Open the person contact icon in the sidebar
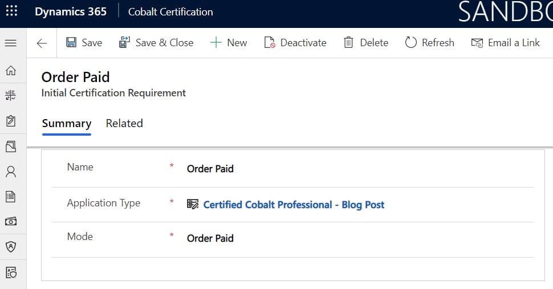This screenshot has height=289, width=553. (x=11, y=172)
